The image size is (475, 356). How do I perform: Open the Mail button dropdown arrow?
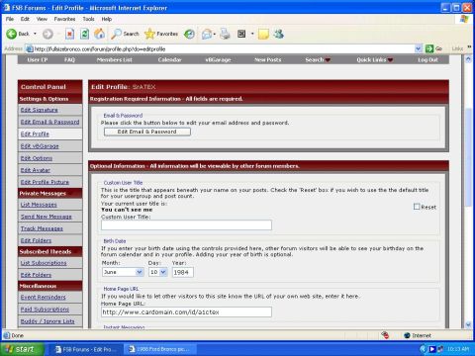[215, 34]
